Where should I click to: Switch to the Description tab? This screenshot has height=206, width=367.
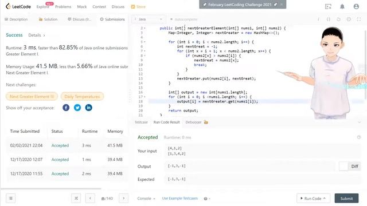pos(16,19)
